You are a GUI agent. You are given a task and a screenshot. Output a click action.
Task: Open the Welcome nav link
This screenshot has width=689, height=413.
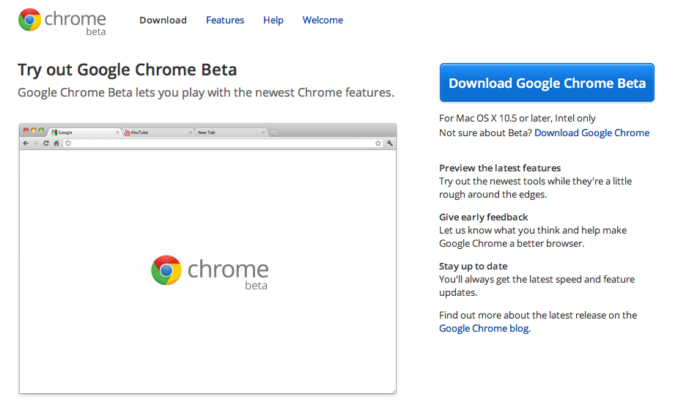coord(323,21)
